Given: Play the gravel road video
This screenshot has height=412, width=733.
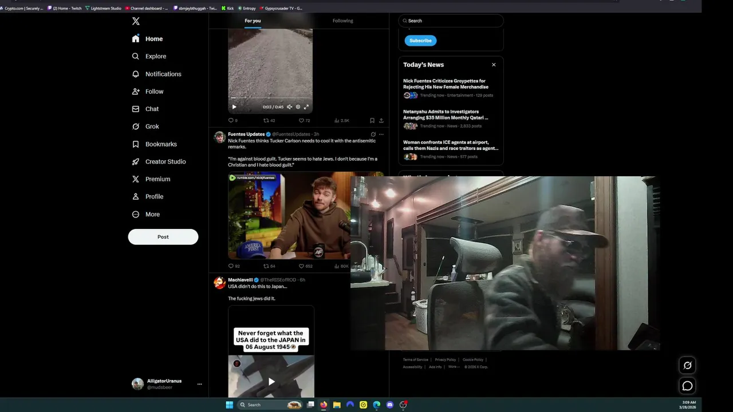Looking at the screenshot, I should pos(234,107).
